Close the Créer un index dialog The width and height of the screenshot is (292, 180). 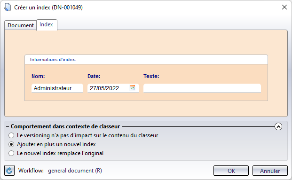pyautogui.click(x=284, y=7)
